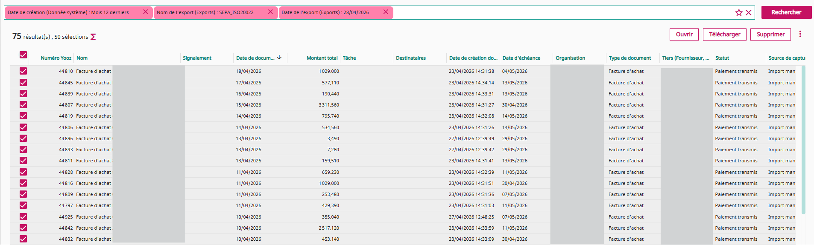Image resolution: width=814 pixels, height=245 pixels.
Task: Sort by the Montant total column
Action: 322,58
